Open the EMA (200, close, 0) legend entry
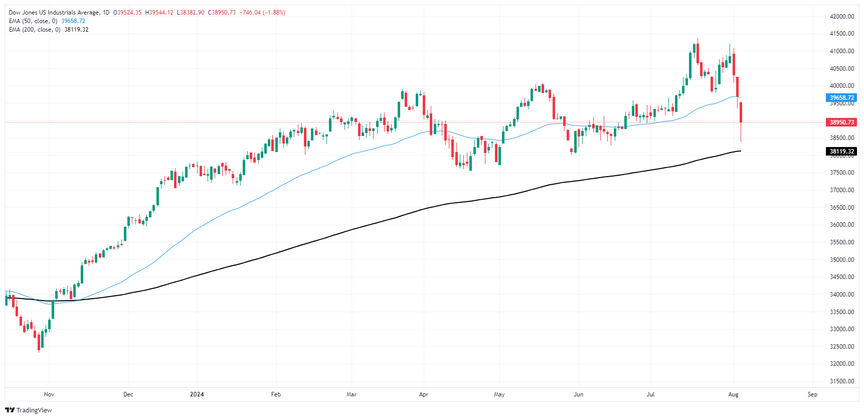The image size is (864, 419). [35, 30]
